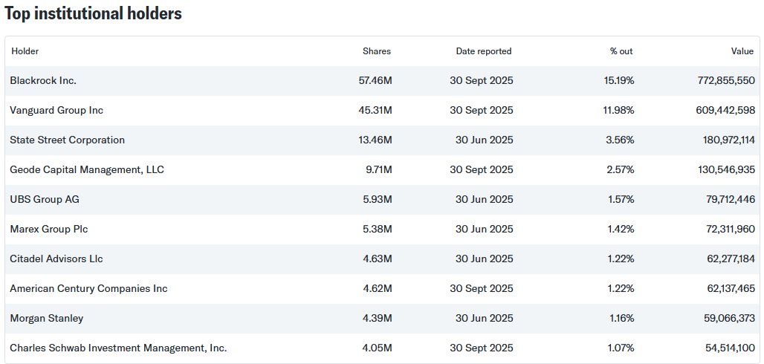Click the 4.05M shares value
The height and width of the screenshot is (364, 764).
coord(378,348)
